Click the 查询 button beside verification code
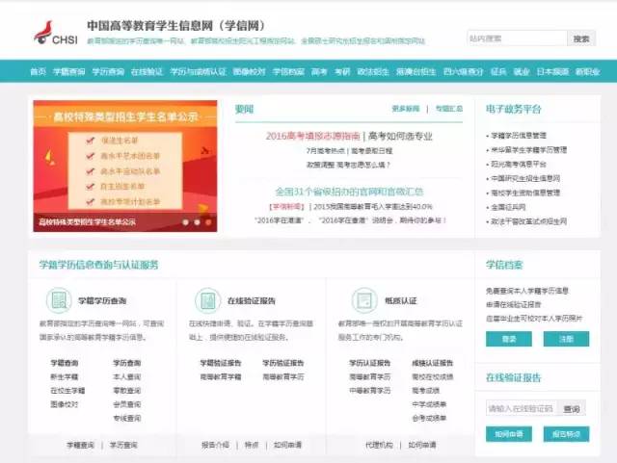This screenshot has width=617, height=463. 572,408
